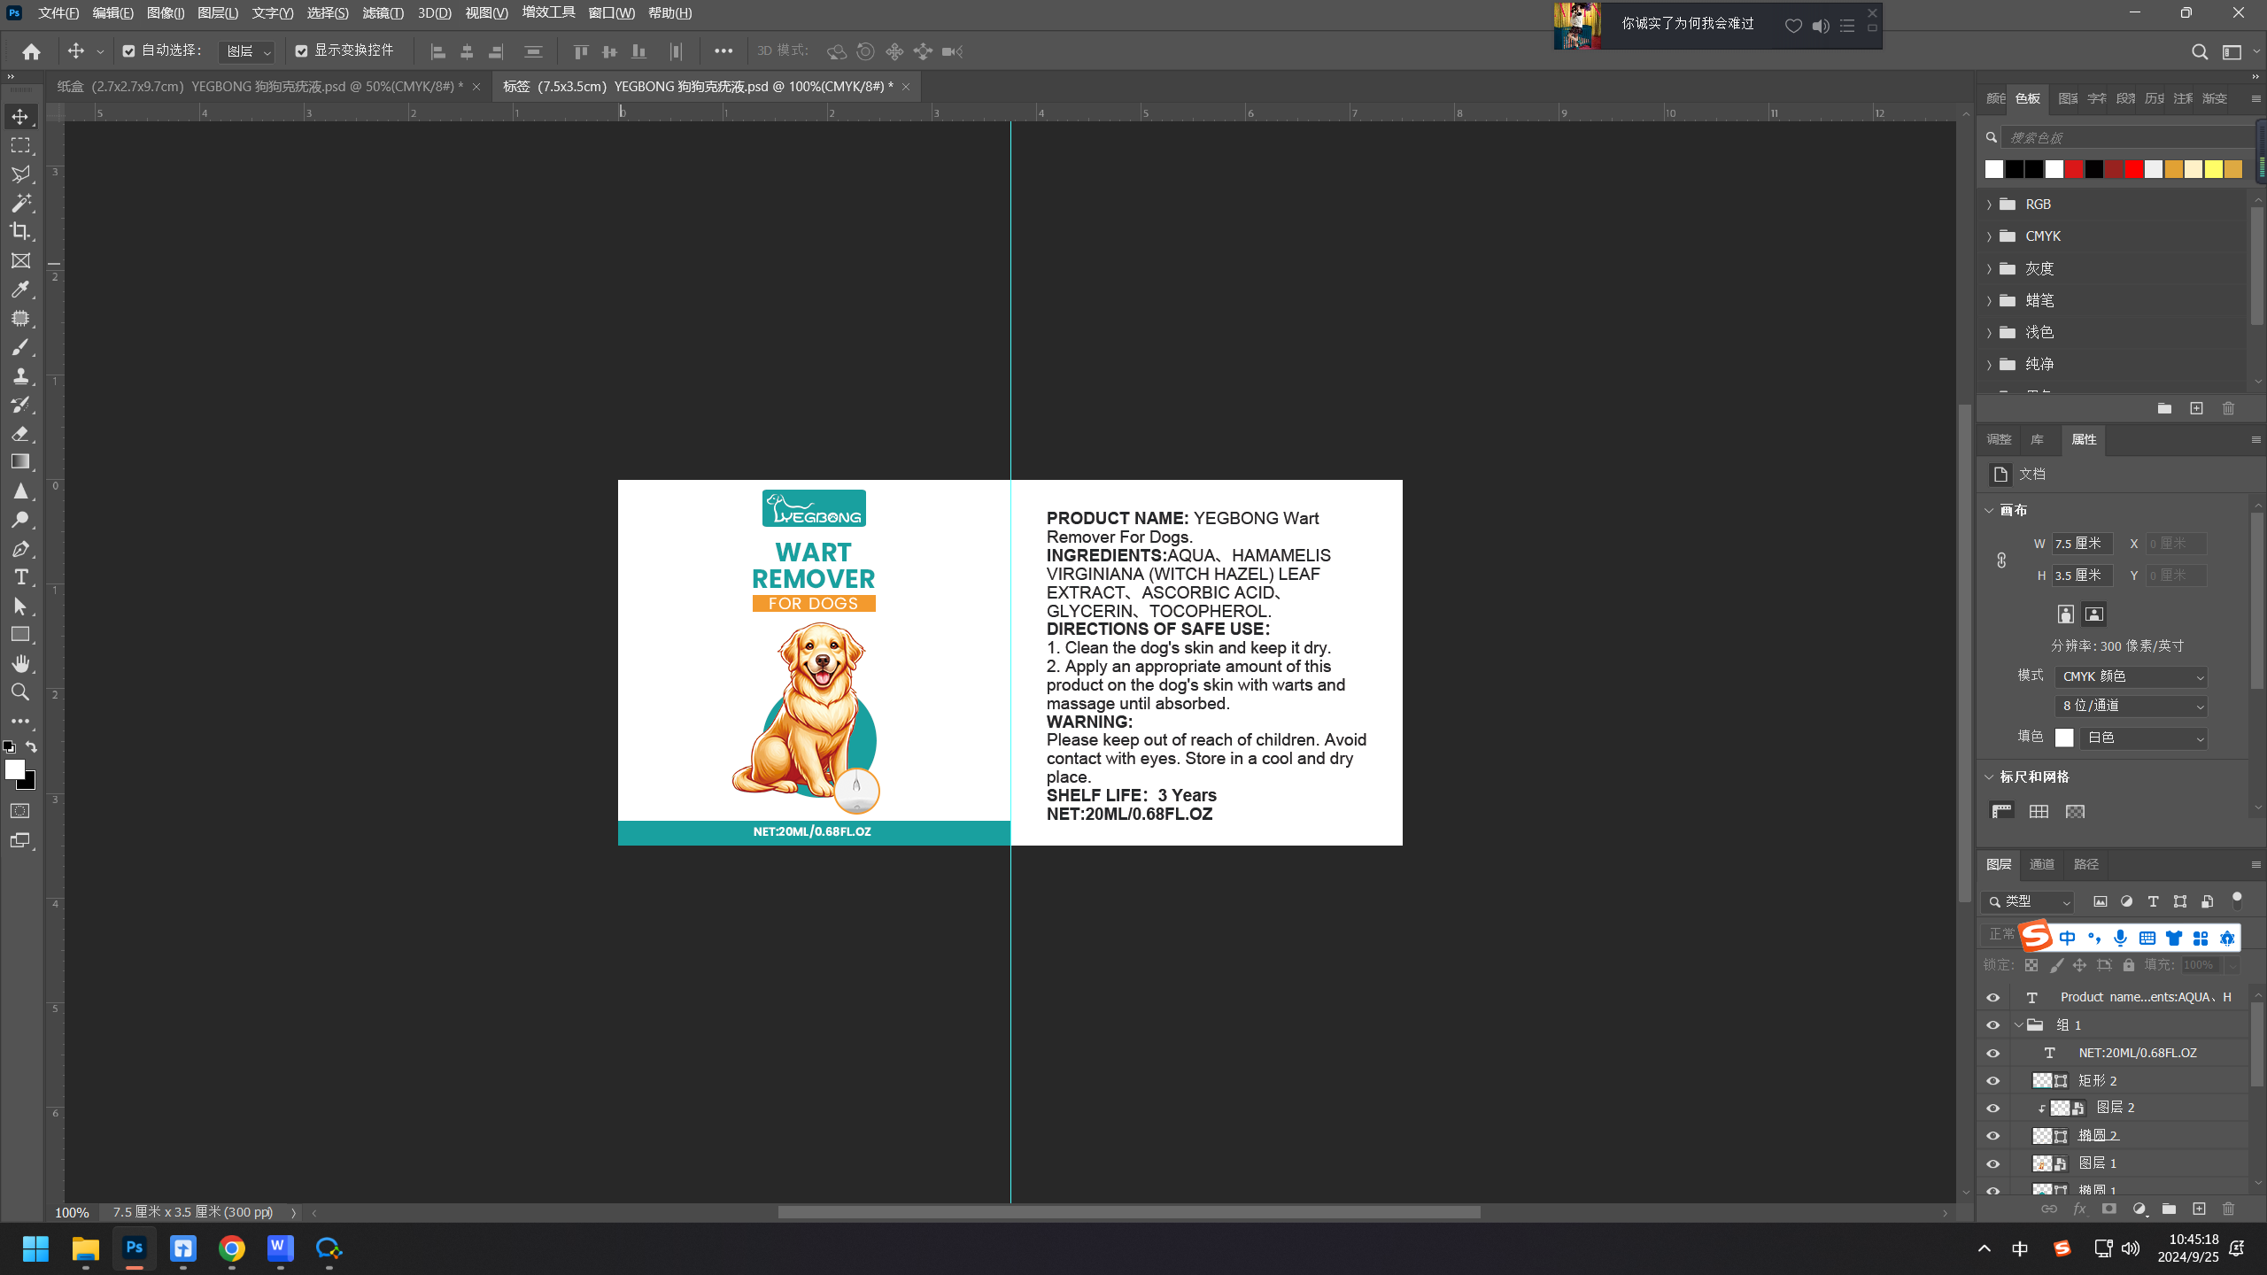Toggle the 显示变换控件 checkbox
2267x1275 pixels.
pos(301,51)
